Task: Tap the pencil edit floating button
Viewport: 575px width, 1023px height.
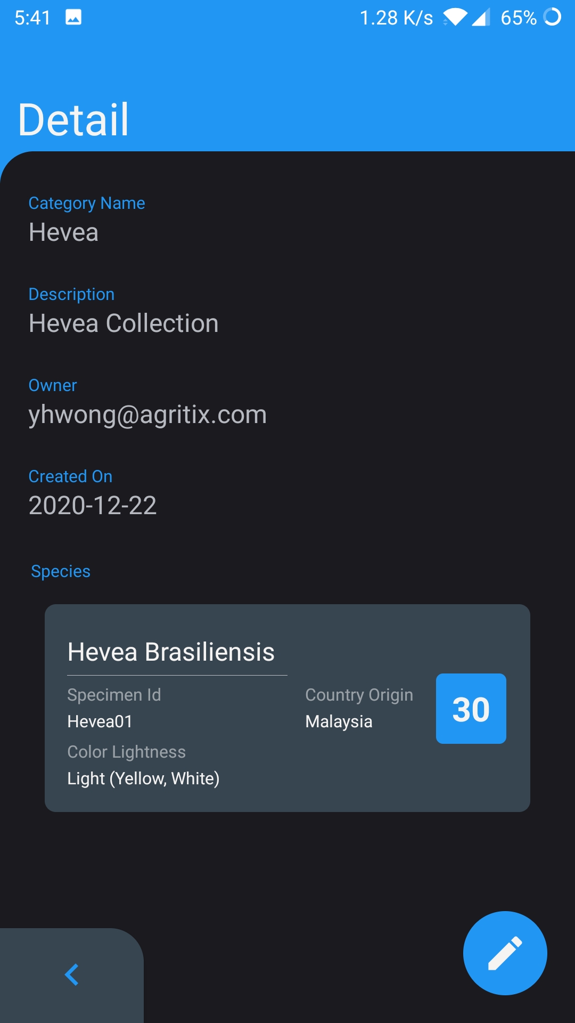Action: coord(505,953)
